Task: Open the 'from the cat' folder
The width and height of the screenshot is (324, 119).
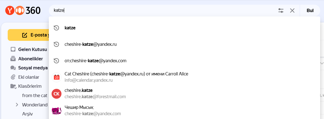Action: tap(35, 95)
